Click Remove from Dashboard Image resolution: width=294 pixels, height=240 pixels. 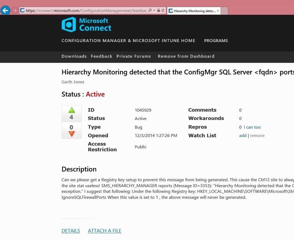tap(186, 56)
